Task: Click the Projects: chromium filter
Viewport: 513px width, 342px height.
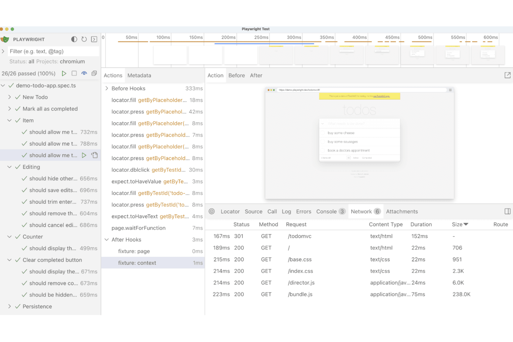Action: pyautogui.click(x=61, y=61)
